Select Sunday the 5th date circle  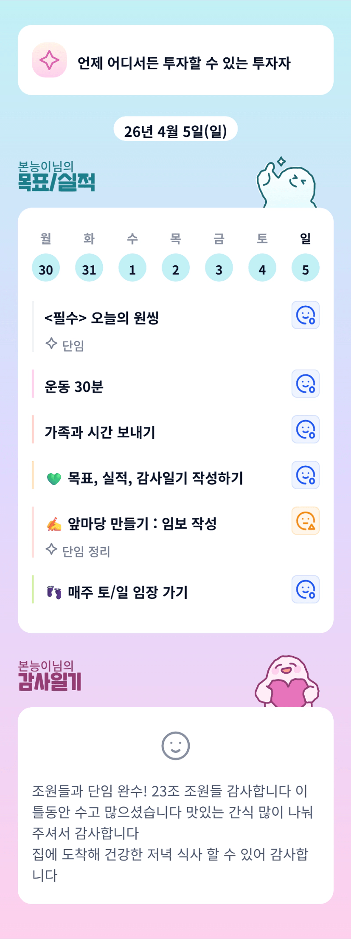(x=306, y=268)
